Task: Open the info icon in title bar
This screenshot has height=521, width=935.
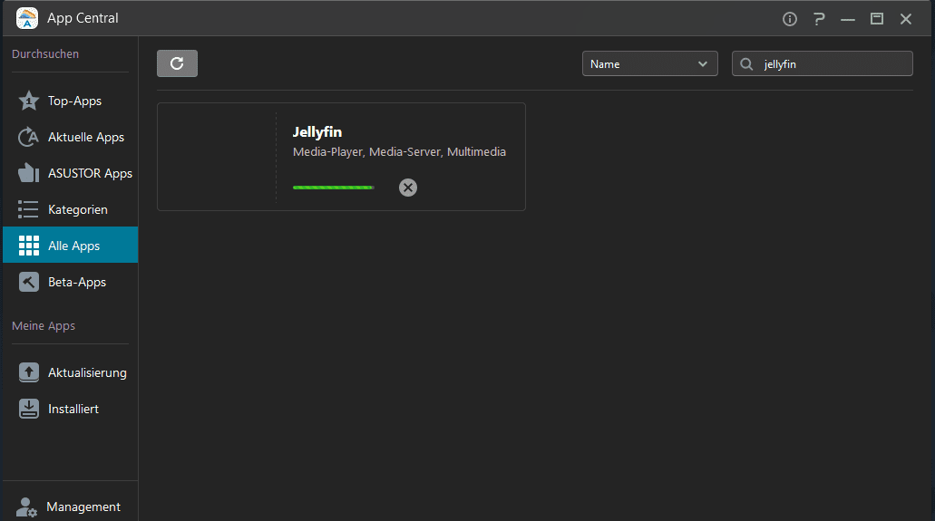Action: pos(790,18)
